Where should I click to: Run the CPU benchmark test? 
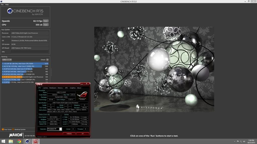[46, 25]
